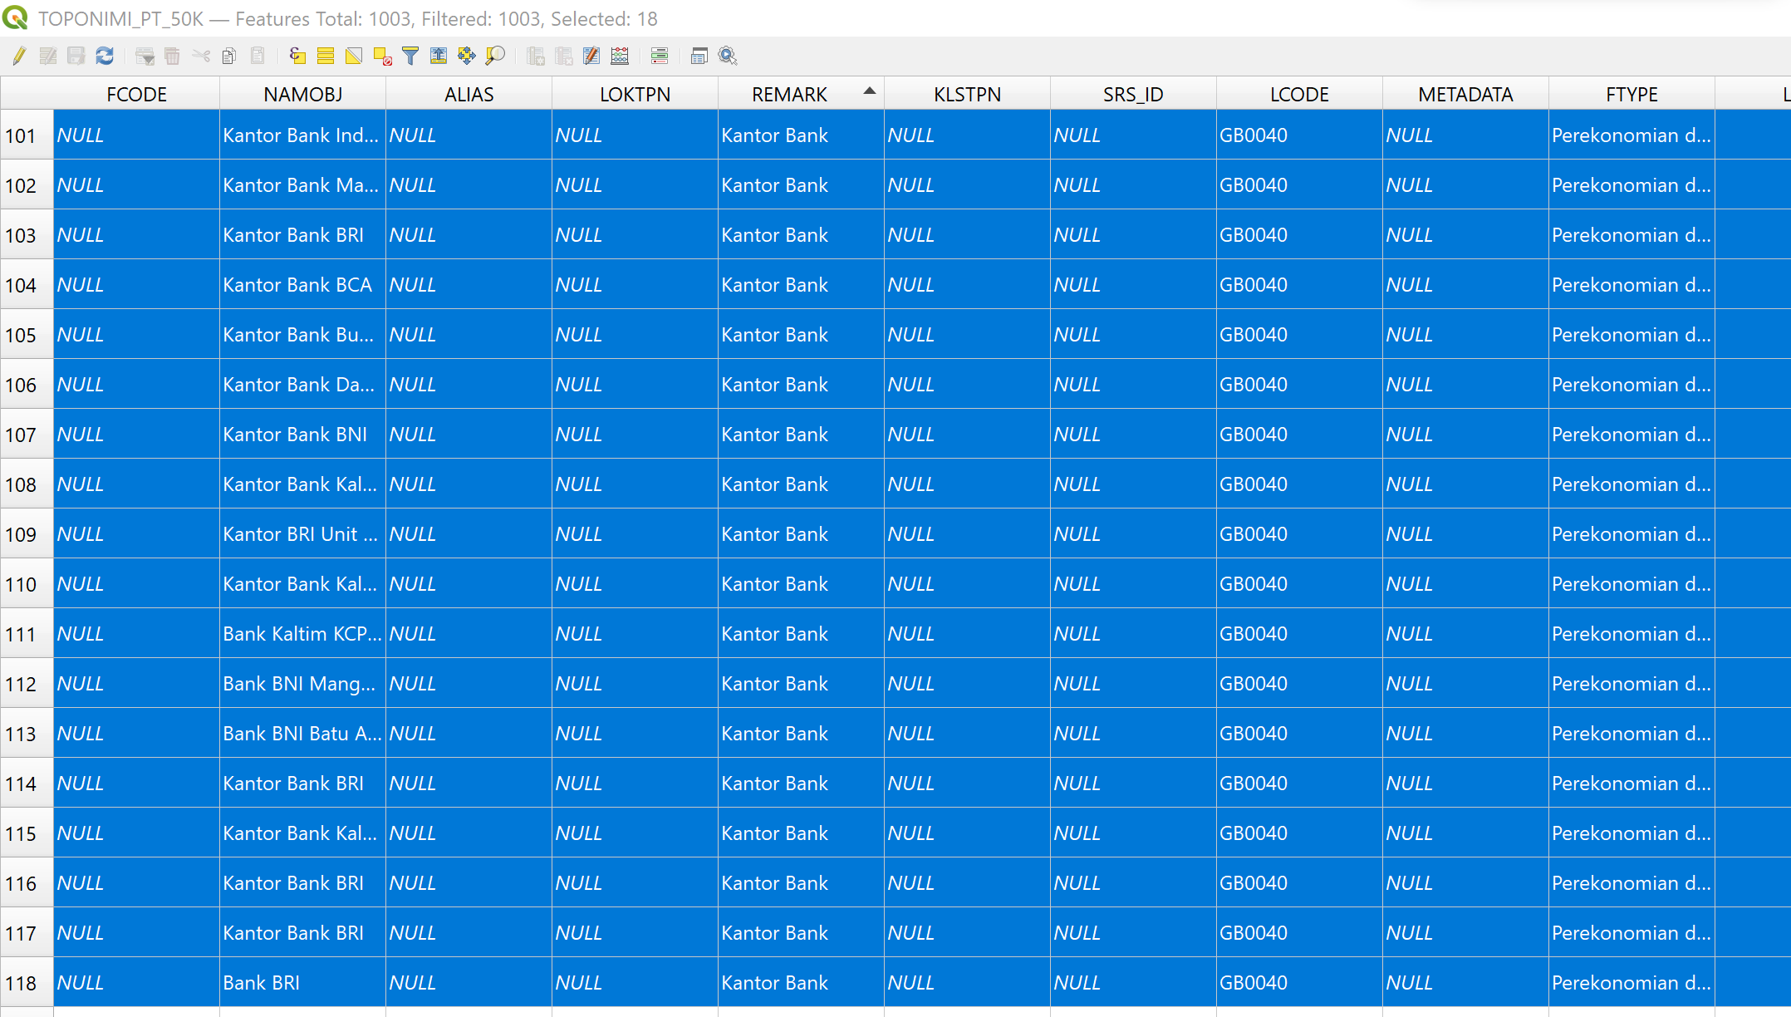Click the Kantor Bank BNI cell
The width and height of the screenshot is (1791, 1017).
coord(295,435)
